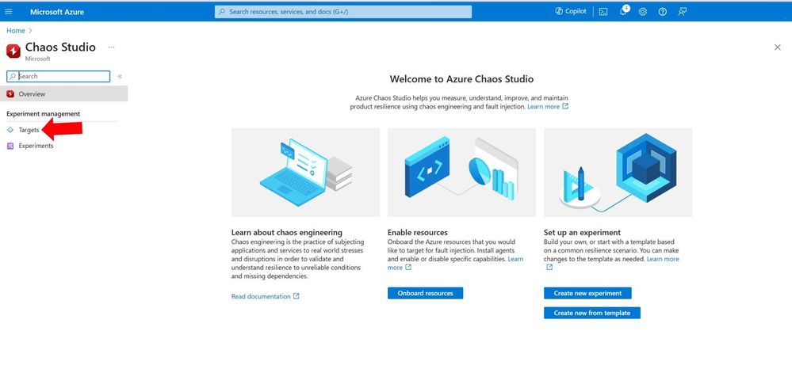Open the help question mark icon

coord(662,12)
